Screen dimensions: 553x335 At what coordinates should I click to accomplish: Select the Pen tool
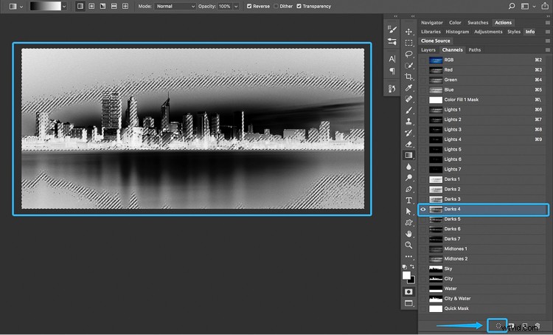408,189
